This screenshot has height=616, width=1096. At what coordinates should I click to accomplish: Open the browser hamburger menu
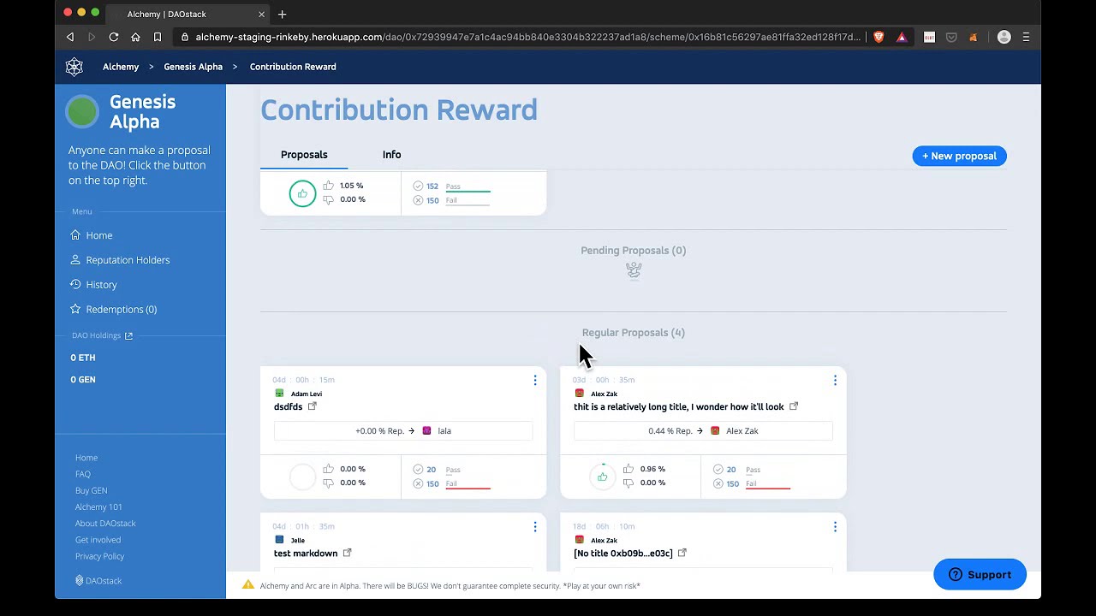[x=1026, y=37]
